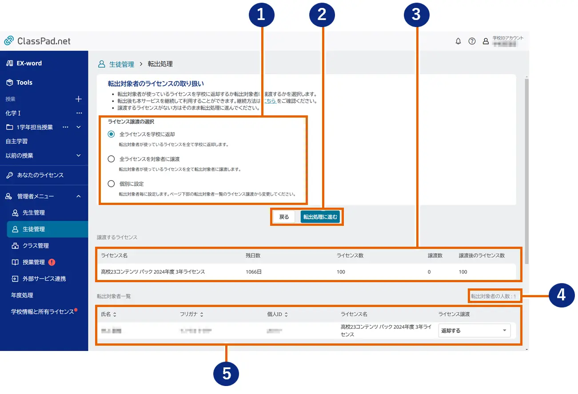
Task: Go to クラス管理 in the sidebar
Action: (36, 246)
